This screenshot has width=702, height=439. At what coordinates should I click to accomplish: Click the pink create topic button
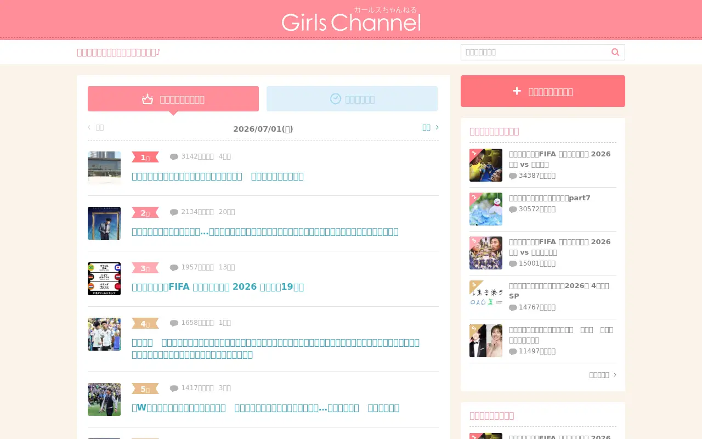tap(543, 91)
